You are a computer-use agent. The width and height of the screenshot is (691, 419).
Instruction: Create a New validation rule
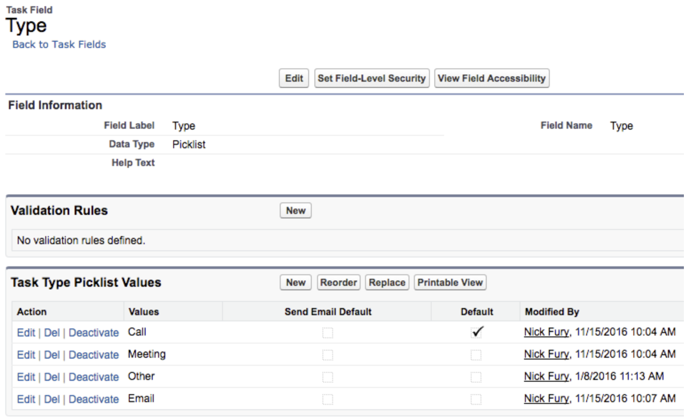click(296, 210)
